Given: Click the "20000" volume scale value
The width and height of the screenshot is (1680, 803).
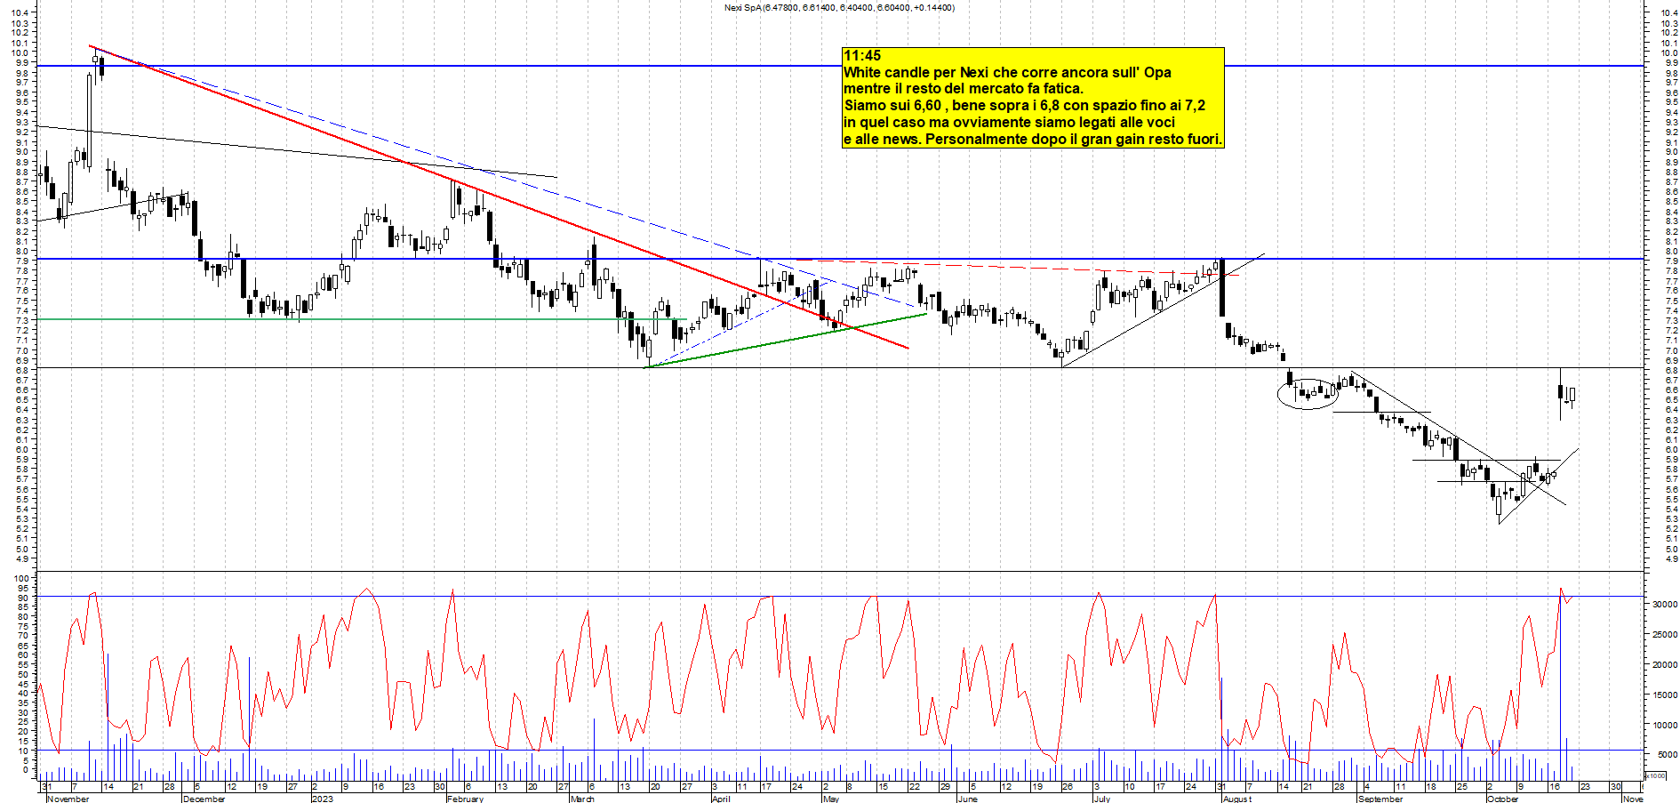Looking at the screenshot, I should tap(1664, 664).
